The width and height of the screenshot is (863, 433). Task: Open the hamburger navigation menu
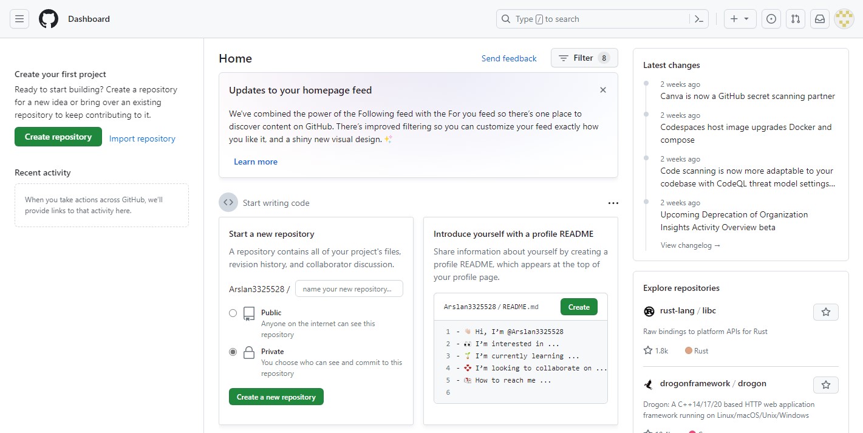tap(19, 19)
